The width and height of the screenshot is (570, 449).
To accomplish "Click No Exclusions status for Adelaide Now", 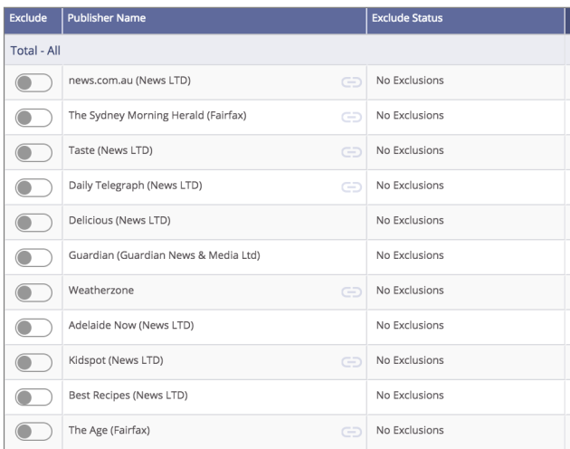I will coord(410,325).
